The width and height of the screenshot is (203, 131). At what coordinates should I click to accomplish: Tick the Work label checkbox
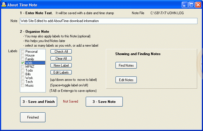pos(23,78)
